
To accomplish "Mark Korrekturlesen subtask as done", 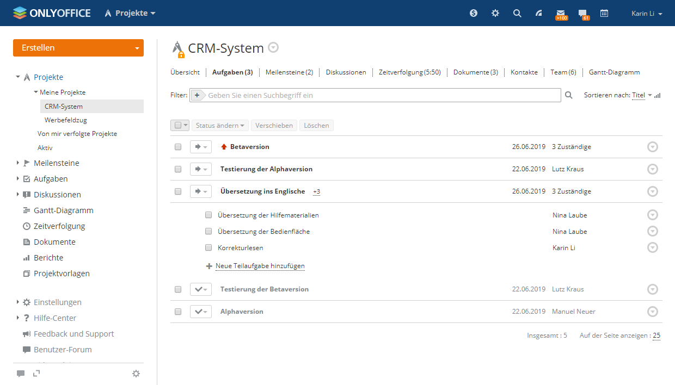I will 208,248.
